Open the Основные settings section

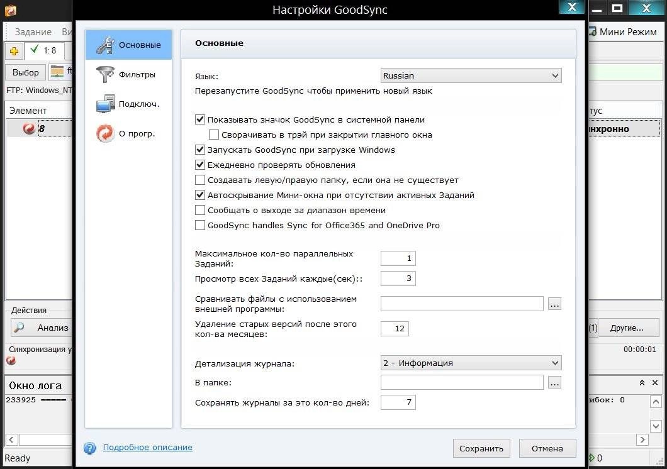(x=128, y=45)
